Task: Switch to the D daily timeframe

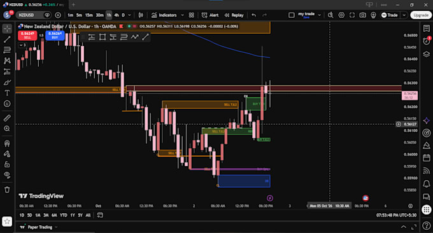Action: click(123, 15)
